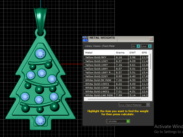Select the Yellow Gold:18KY row

(x=116, y=68)
